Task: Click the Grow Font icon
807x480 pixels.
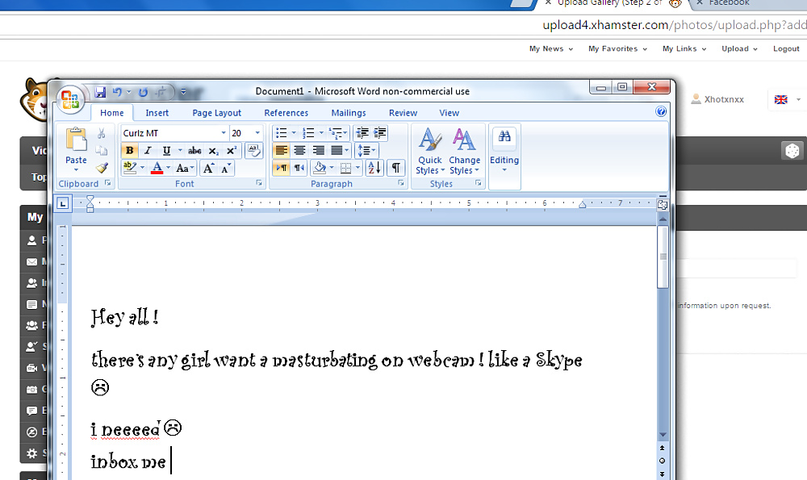Action: pyautogui.click(x=208, y=169)
